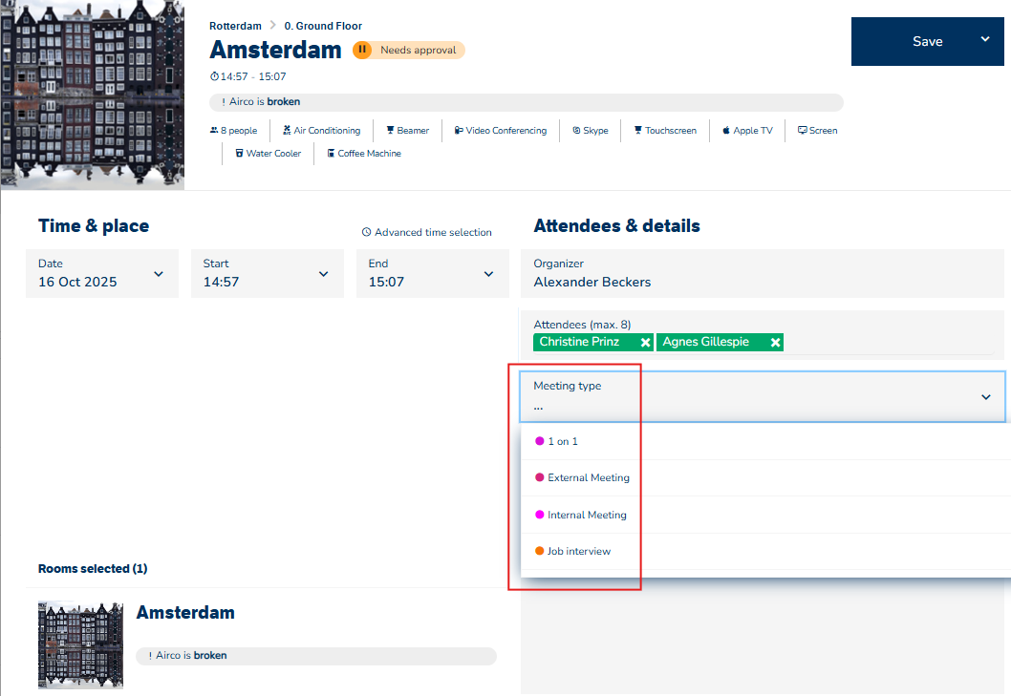Screen dimensions: 1011x696
Task: Click the 8 people capacity icon
Action: (214, 131)
